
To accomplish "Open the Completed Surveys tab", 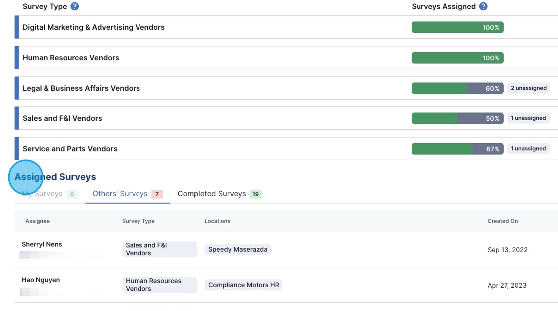I will click(219, 194).
